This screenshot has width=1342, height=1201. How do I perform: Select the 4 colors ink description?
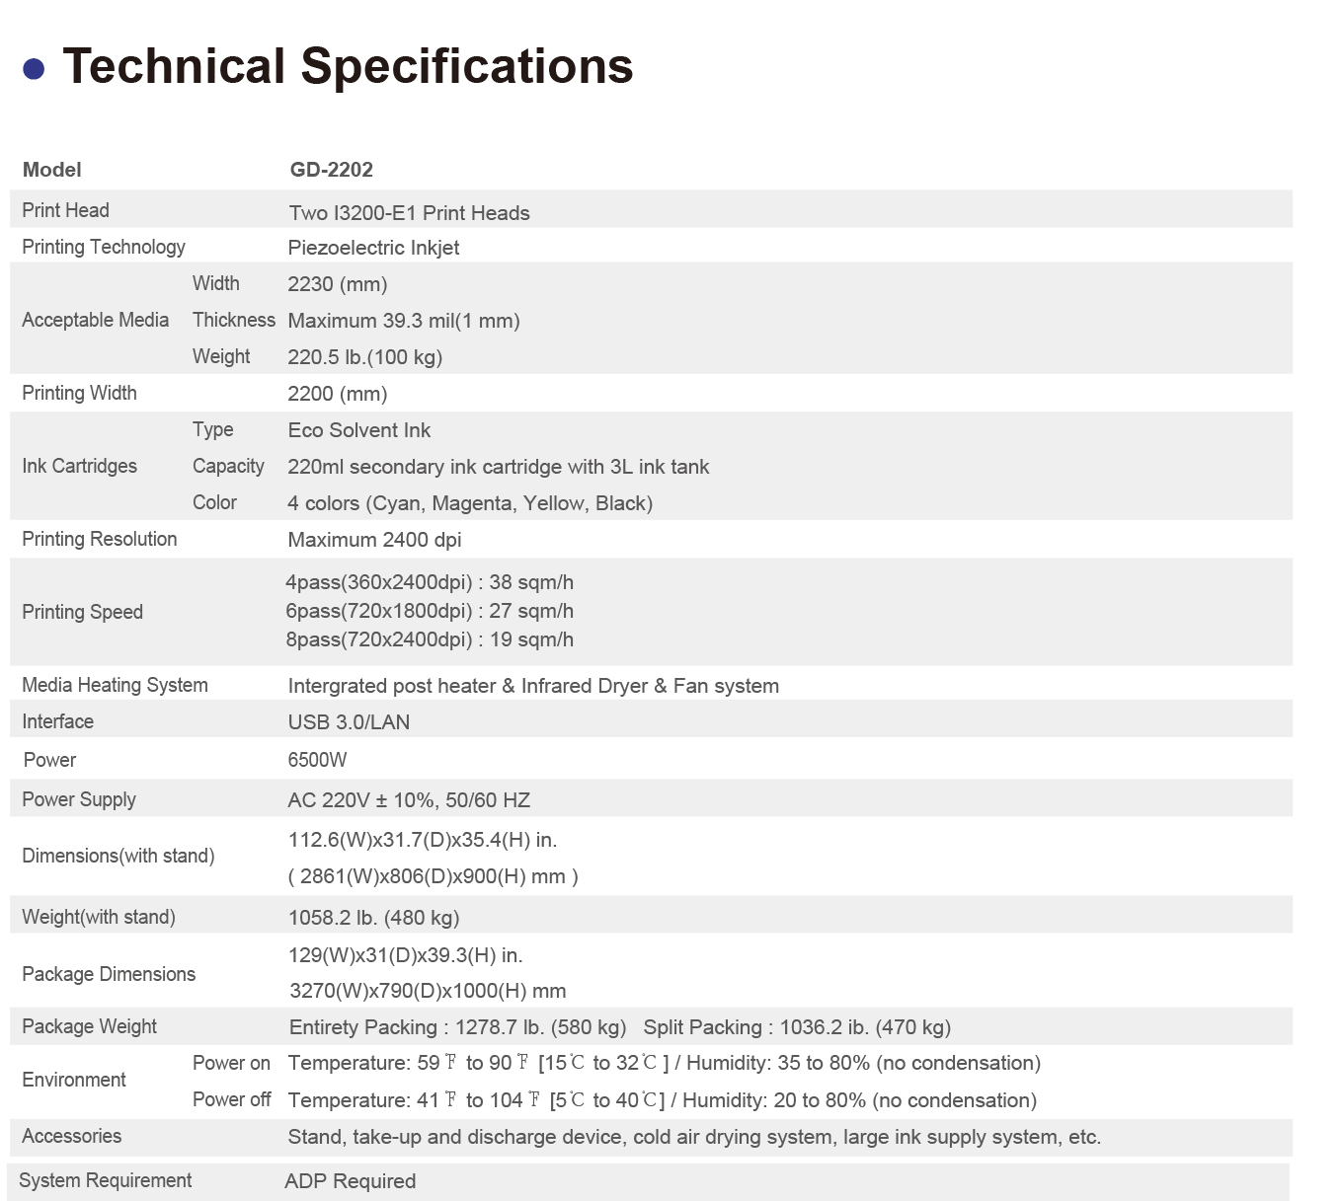click(x=469, y=503)
